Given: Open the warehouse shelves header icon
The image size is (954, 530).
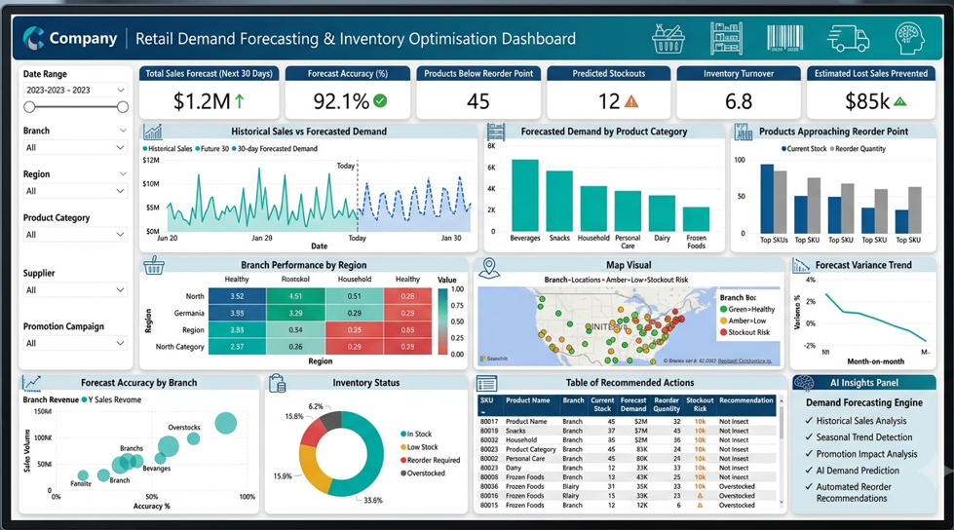Looking at the screenshot, I should (726, 38).
